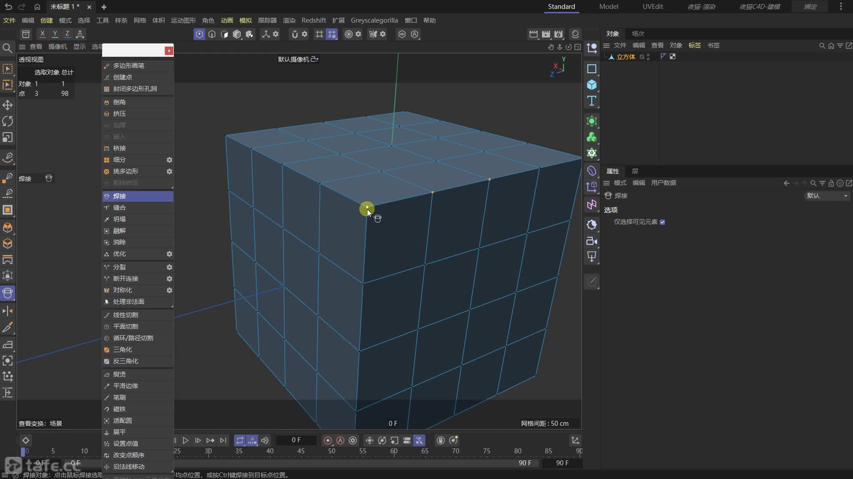Click the record active objects button
This screenshot has height=479, width=853.
(x=328, y=440)
